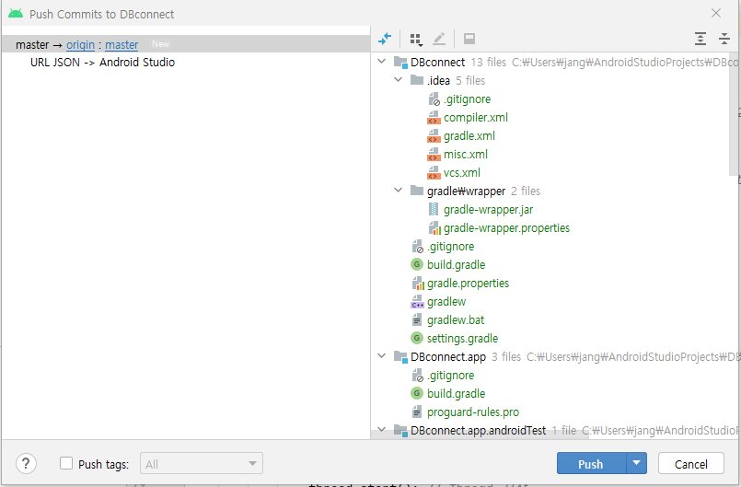The width and height of the screenshot is (741, 487).
Task: Click the gradlew file icon
Action: click(417, 302)
